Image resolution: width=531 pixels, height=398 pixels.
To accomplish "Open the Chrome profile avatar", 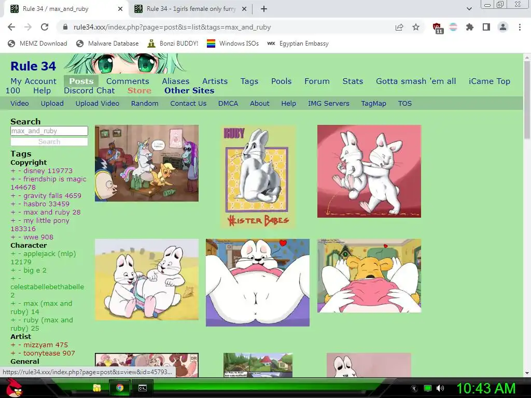I will click(503, 27).
